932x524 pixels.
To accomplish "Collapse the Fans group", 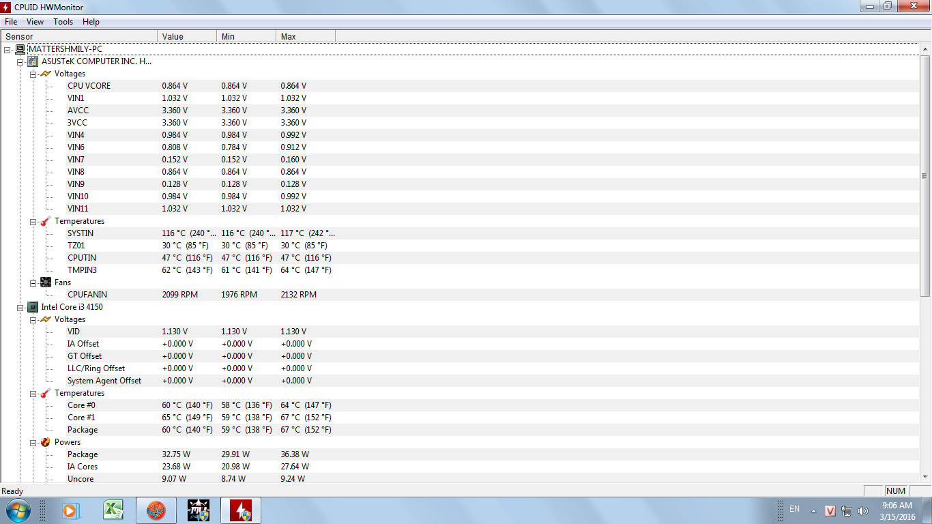I will tap(33, 282).
